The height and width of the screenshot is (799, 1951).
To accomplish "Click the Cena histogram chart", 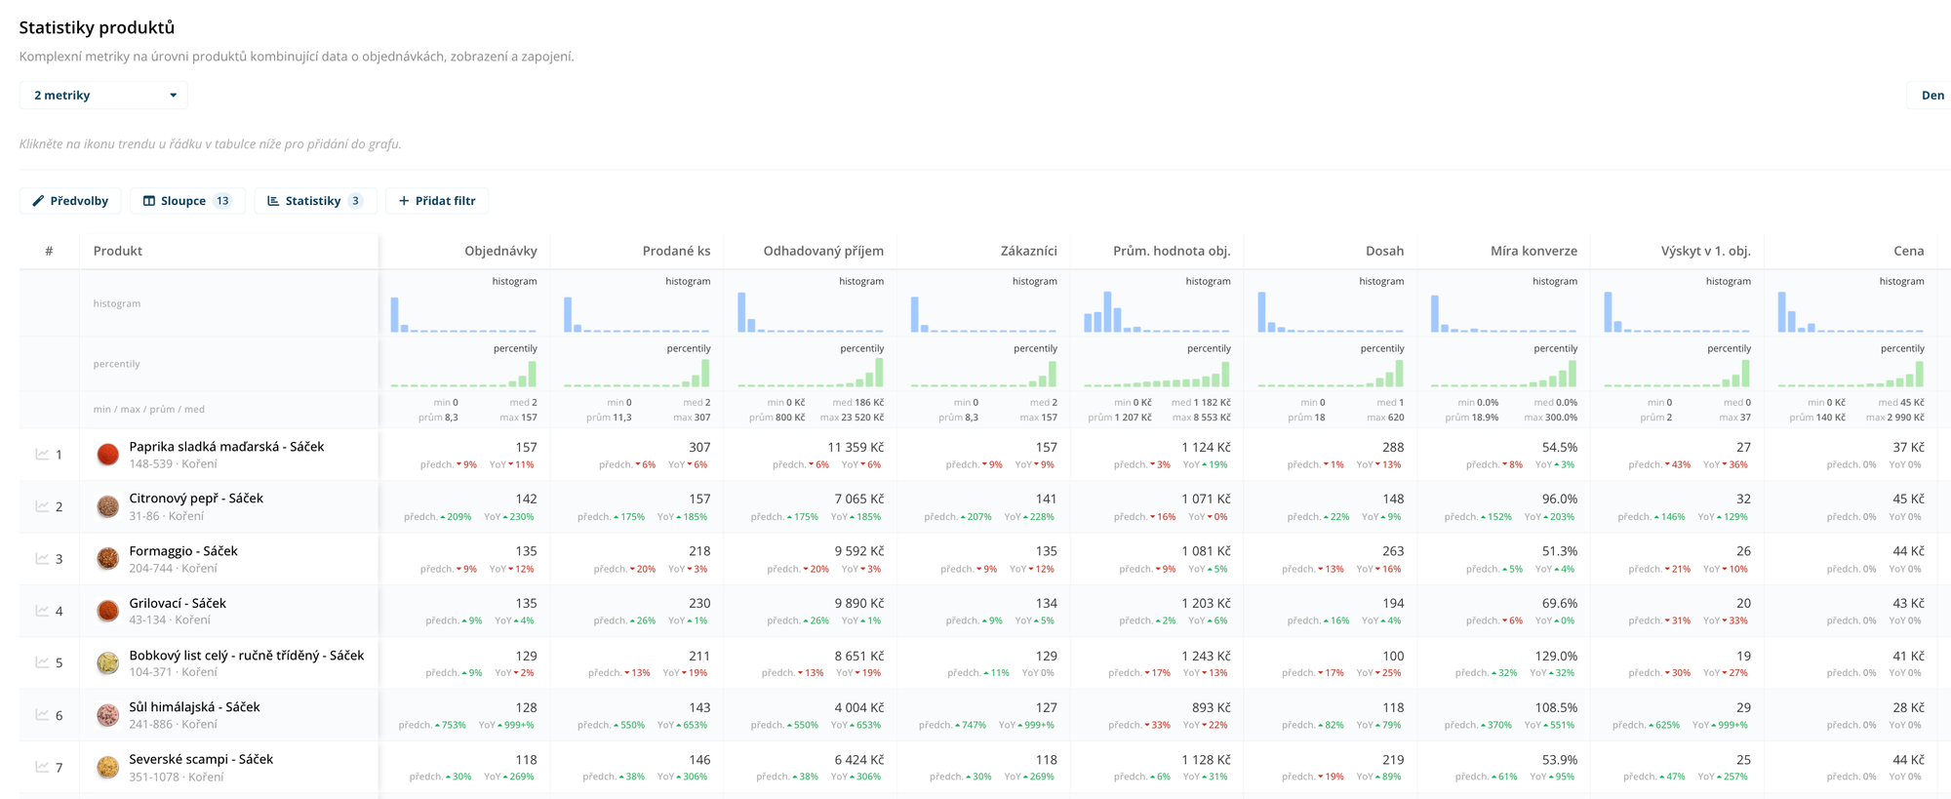I will 1851,312.
